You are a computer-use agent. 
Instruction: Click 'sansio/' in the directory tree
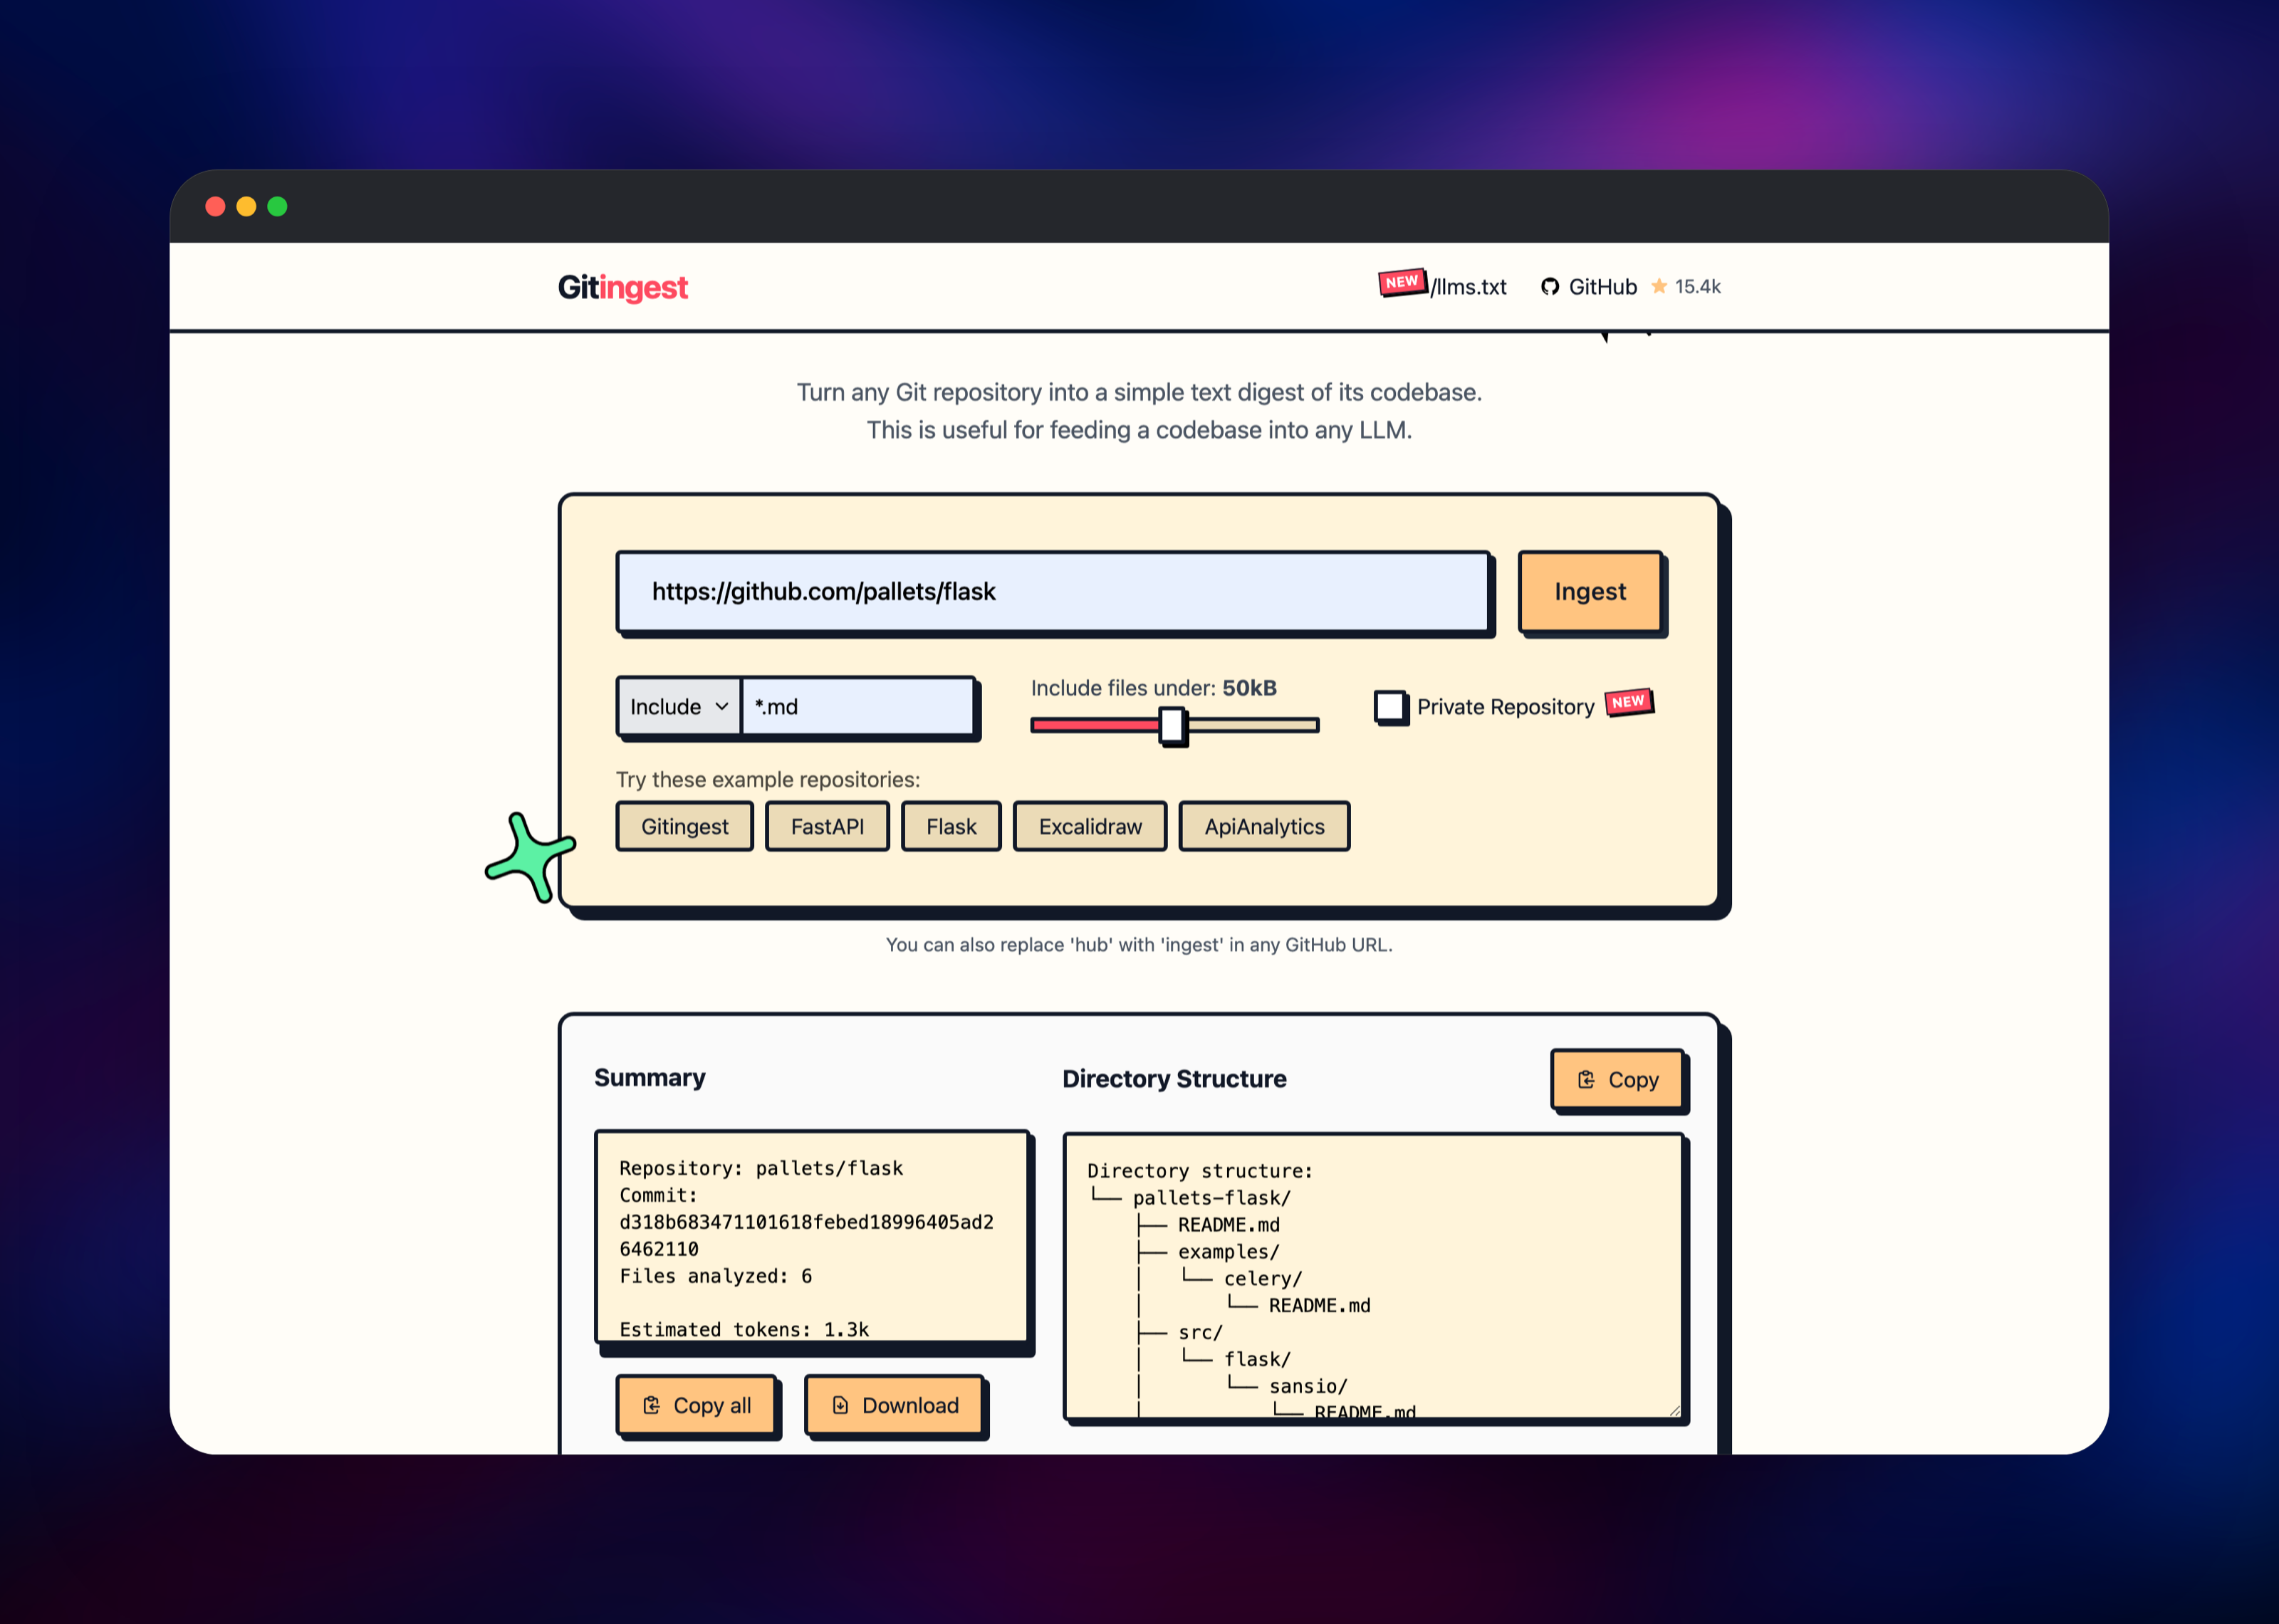(1308, 1387)
